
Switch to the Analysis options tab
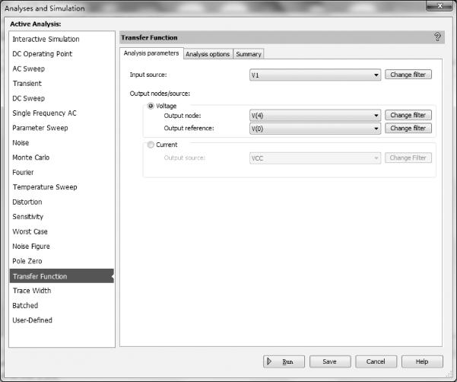[208, 54]
